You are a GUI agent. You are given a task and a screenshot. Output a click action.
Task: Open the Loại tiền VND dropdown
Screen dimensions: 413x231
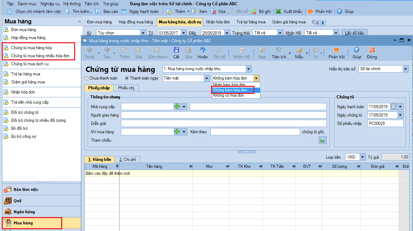[362, 157]
